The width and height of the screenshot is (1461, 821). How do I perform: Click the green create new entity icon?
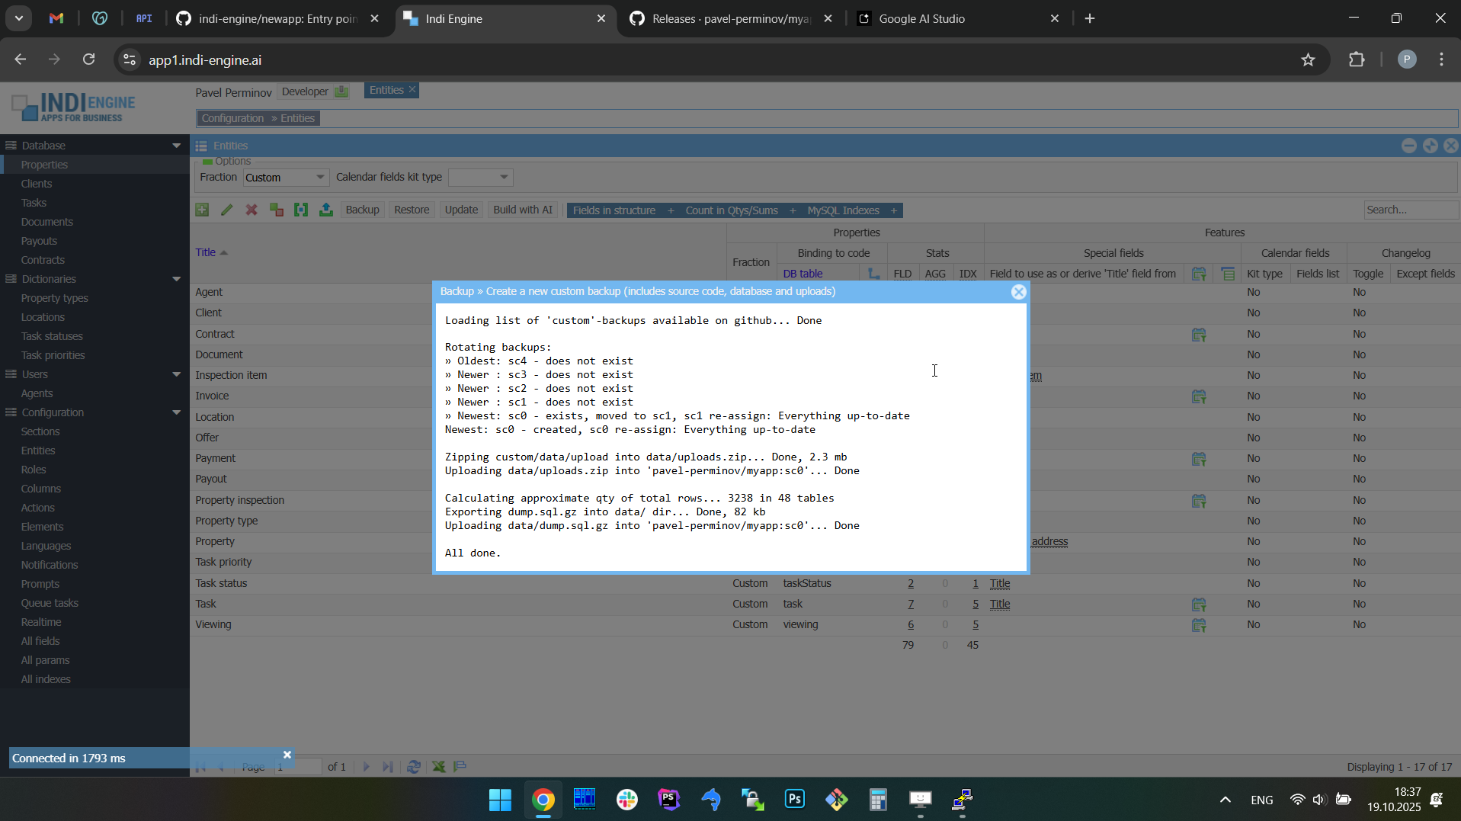tap(202, 210)
